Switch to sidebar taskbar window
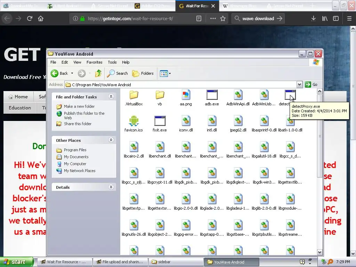Image resolution: width=356 pixels, height=267 pixels. 176,262
